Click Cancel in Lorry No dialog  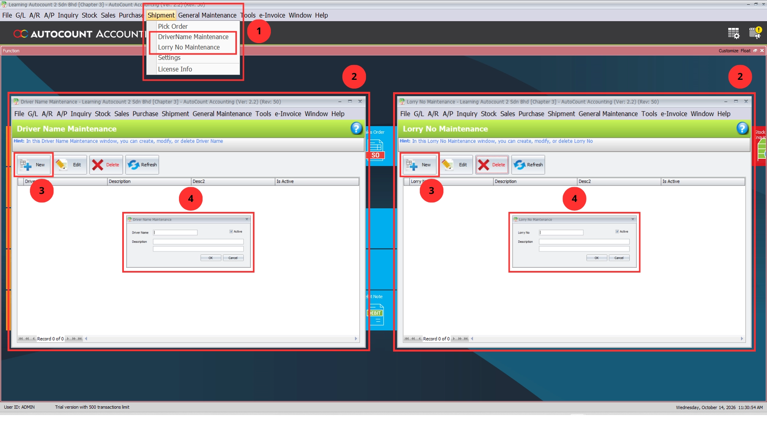point(619,258)
